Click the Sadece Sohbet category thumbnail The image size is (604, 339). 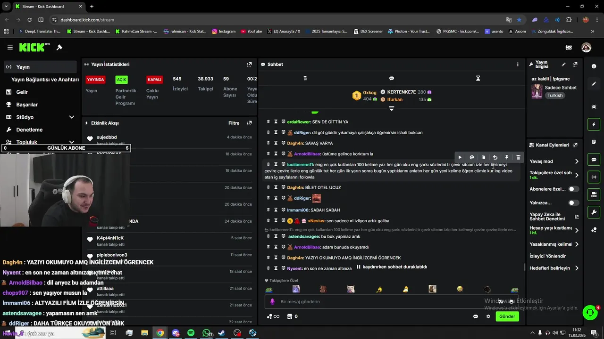pyautogui.click(x=537, y=91)
